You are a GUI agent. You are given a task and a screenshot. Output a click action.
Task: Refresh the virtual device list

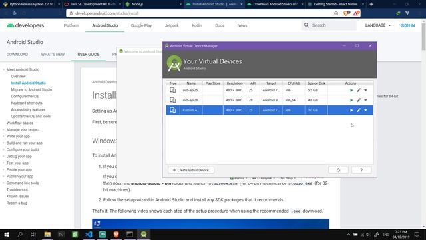pos(338,170)
